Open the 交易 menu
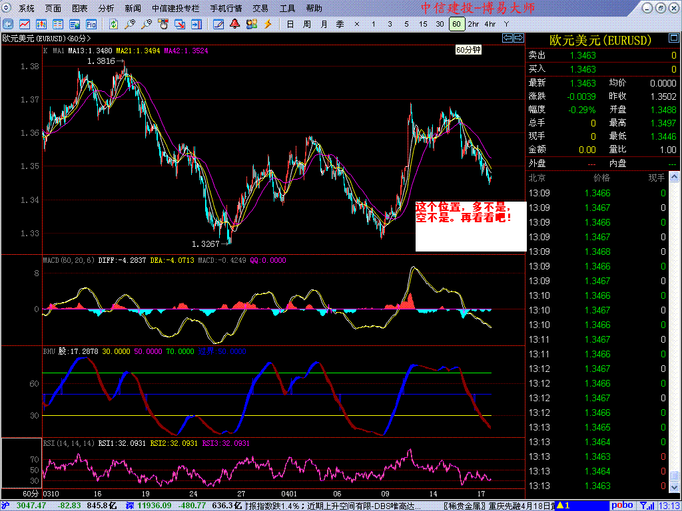Viewport: 682px width, 511px height. 260,8
